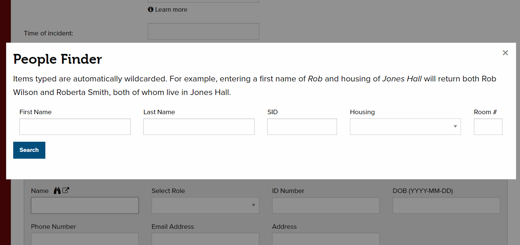Open the Housing dropdown in People Finder

point(405,127)
